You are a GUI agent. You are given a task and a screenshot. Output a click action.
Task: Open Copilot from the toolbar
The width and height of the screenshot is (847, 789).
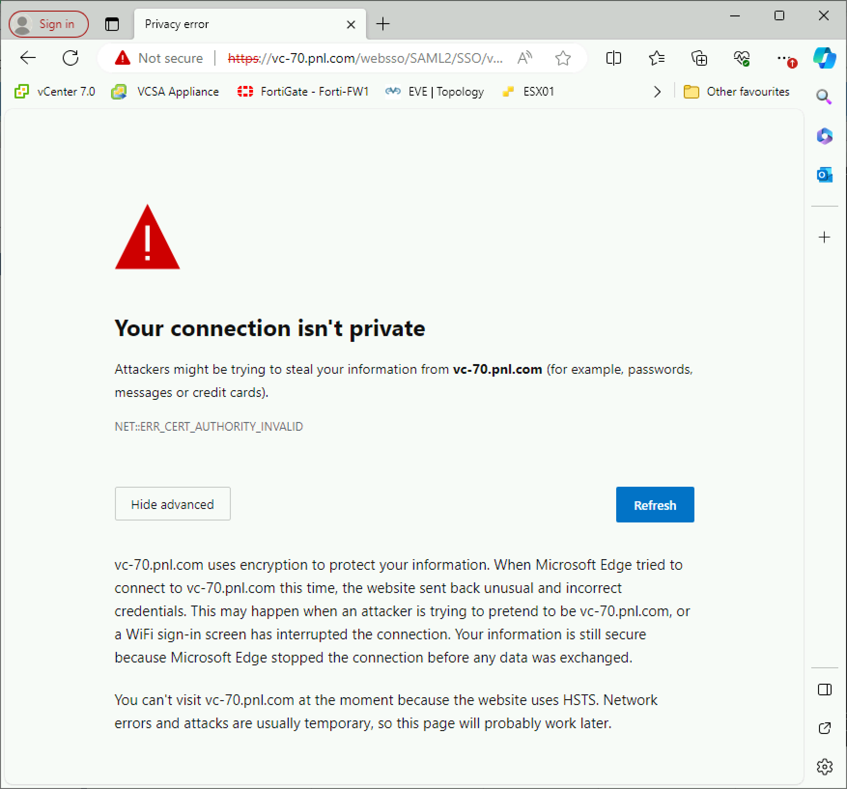824,58
